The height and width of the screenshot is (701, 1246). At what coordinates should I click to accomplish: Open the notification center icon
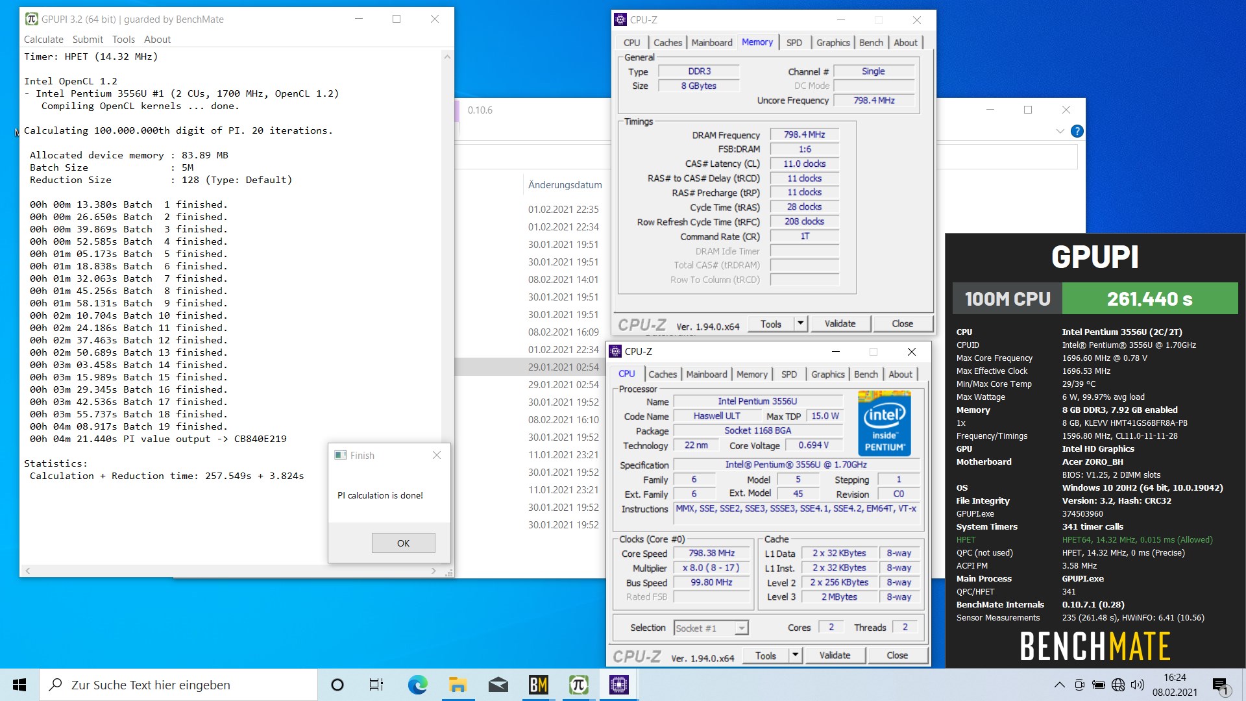(x=1220, y=685)
